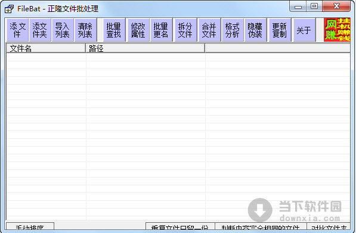Click the 添文件 (add file) toolbar button
This screenshot has height=233, width=356.
tap(17, 30)
